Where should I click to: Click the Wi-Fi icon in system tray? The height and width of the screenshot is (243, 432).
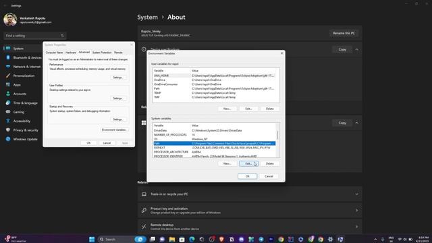400,239
